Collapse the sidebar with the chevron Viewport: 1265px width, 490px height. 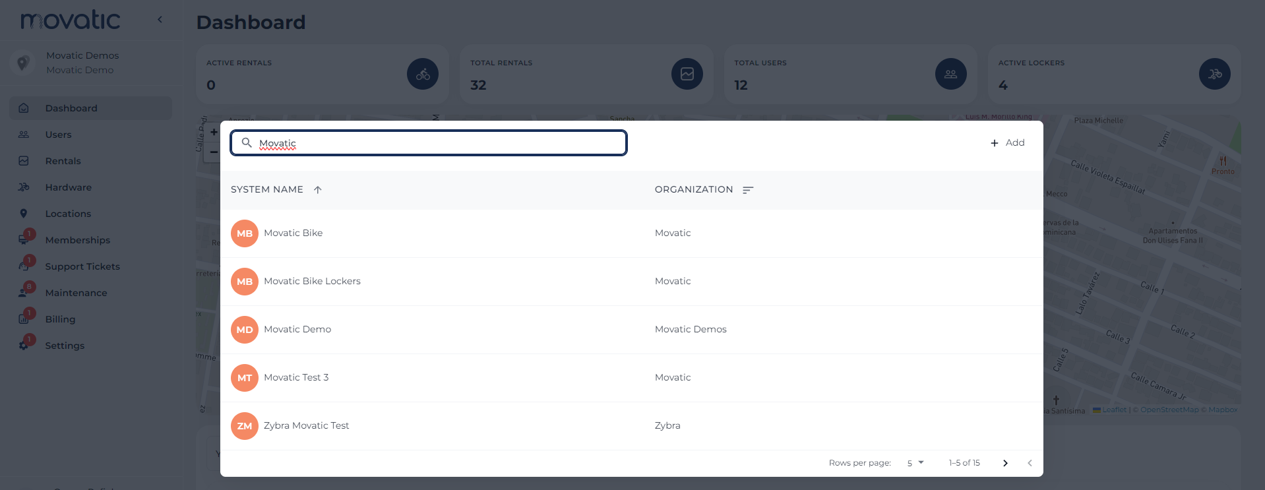point(160,20)
